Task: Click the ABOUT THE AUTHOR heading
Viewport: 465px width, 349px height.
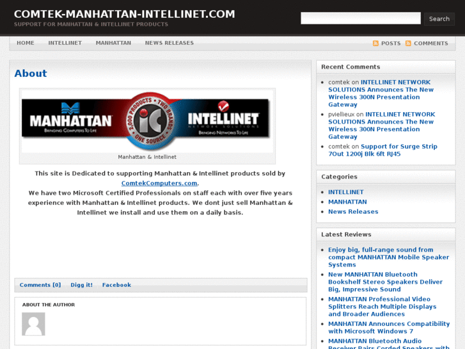Action: [x=49, y=305]
